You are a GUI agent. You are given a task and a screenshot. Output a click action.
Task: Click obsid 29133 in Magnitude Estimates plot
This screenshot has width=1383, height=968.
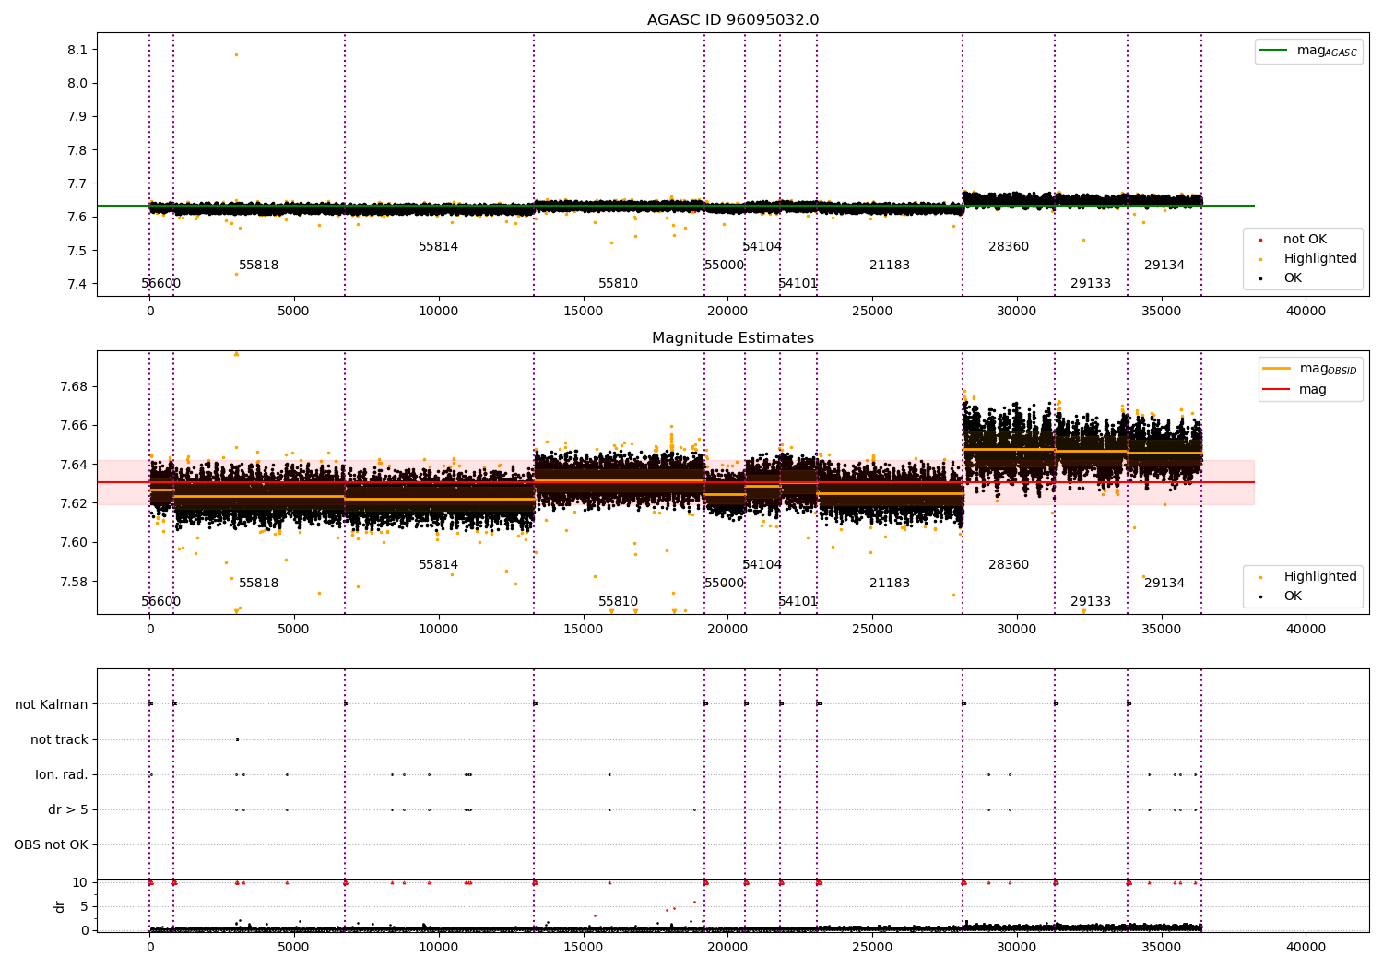click(1091, 602)
